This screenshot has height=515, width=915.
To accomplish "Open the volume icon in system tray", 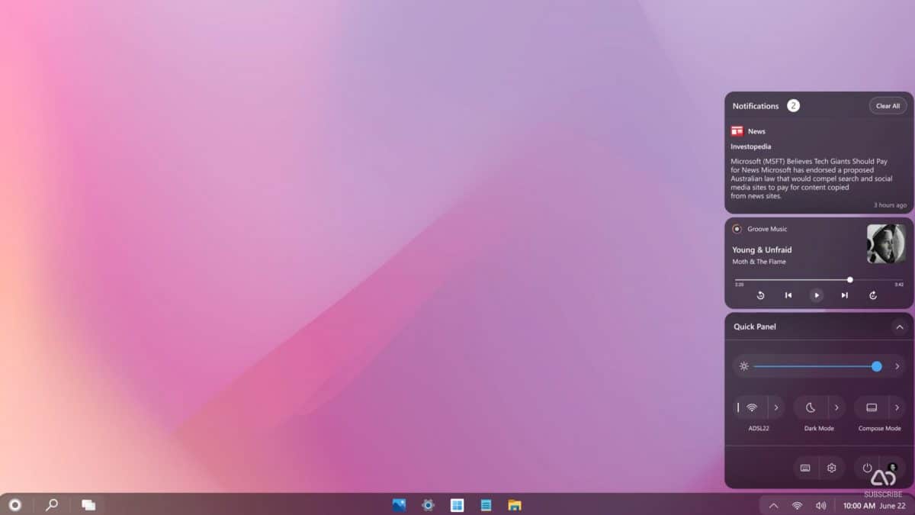I will click(x=820, y=505).
